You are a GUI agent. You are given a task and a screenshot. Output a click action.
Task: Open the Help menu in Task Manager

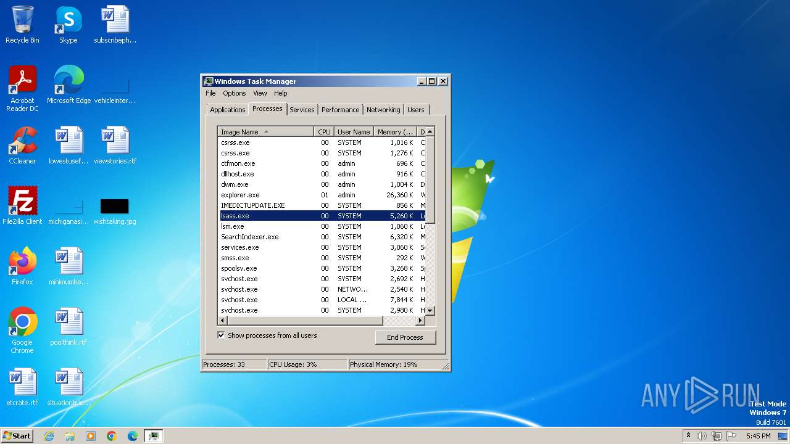(x=281, y=93)
